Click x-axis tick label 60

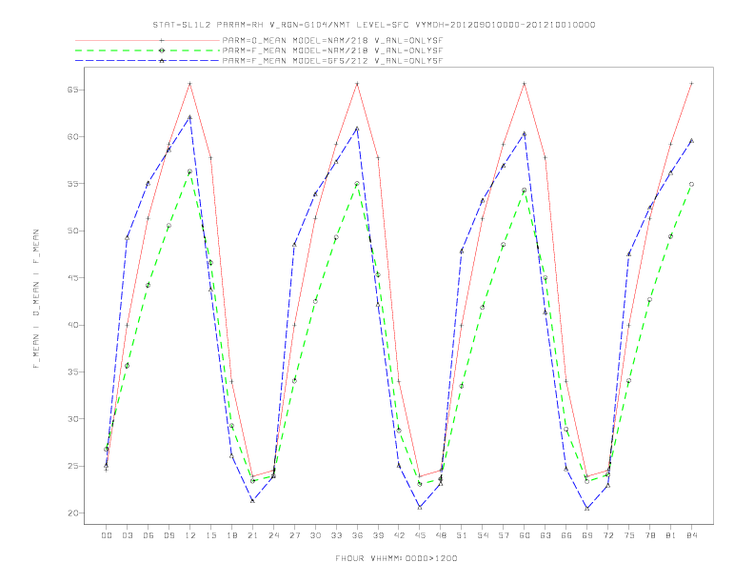tap(525, 535)
